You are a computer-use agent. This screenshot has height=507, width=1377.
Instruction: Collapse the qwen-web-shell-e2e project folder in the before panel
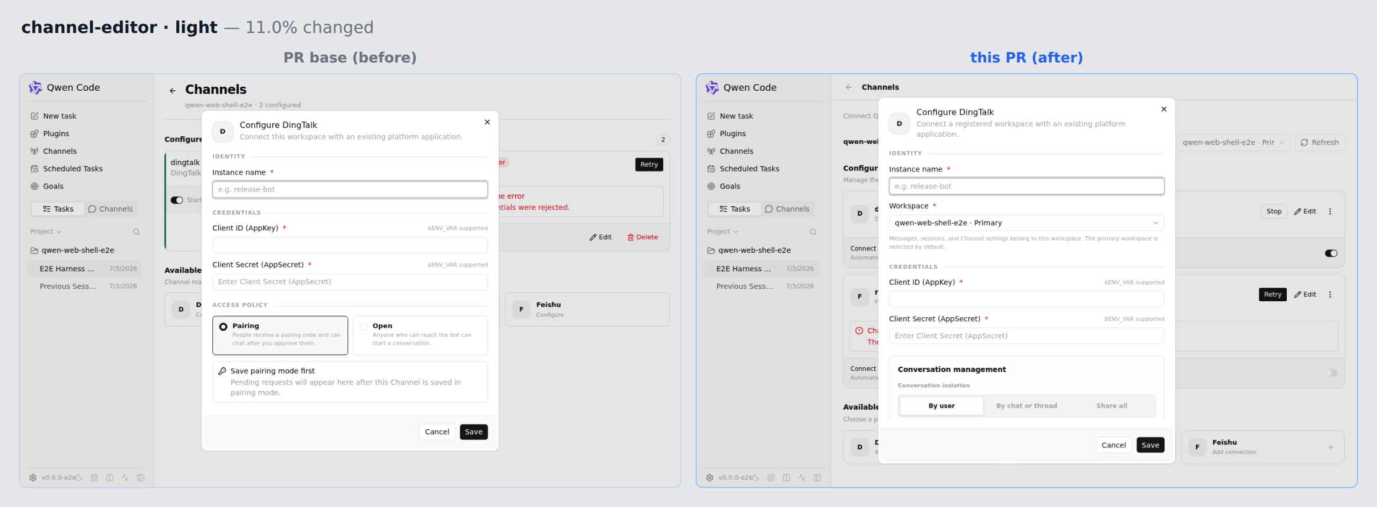(73, 251)
